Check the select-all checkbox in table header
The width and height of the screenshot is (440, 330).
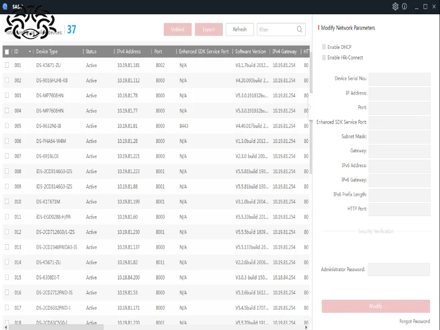coord(7,51)
